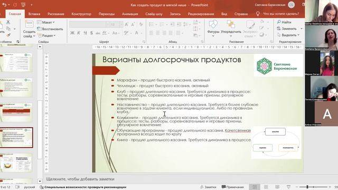This screenshot has width=338, height=190.
Task: Toggle left paragraph alignment
Action: pyautogui.click(x=151, y=33)
